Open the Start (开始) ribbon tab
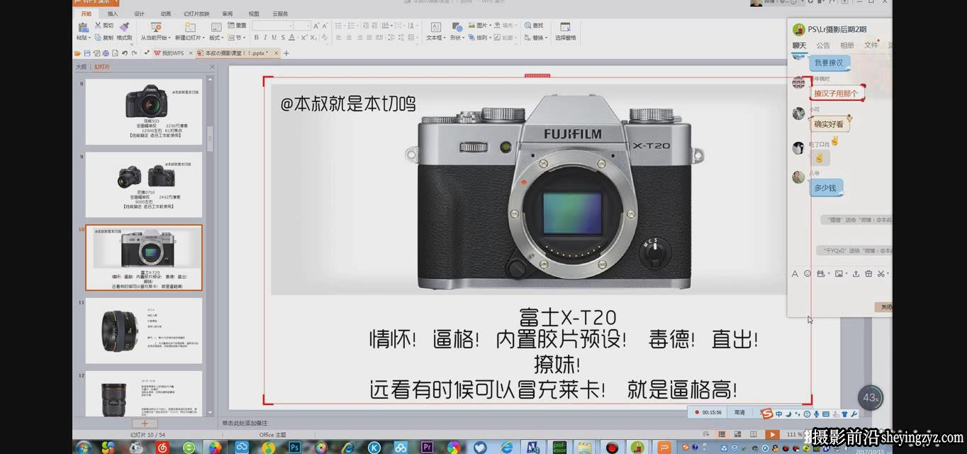The width and height of the screenshot is (967, 454). coord(86,13)
